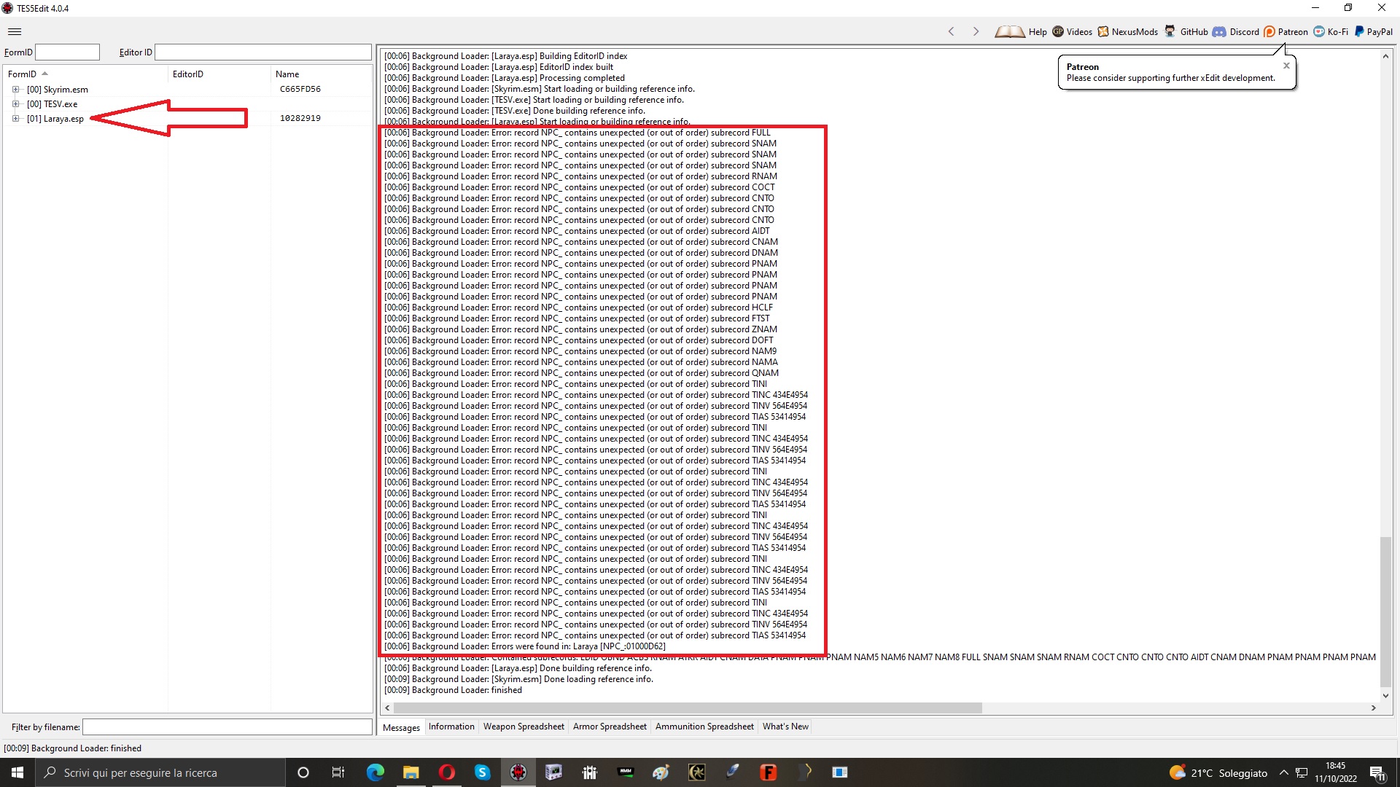Click the forward navigation arrow
The width and height of the screenshot is (1400, 787).
pyautogui.click(x=976, y=31)
